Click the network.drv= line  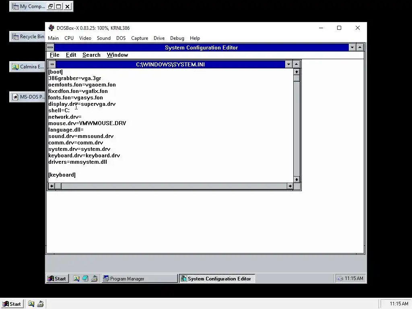pyautogui.click(x=65, y=117)
